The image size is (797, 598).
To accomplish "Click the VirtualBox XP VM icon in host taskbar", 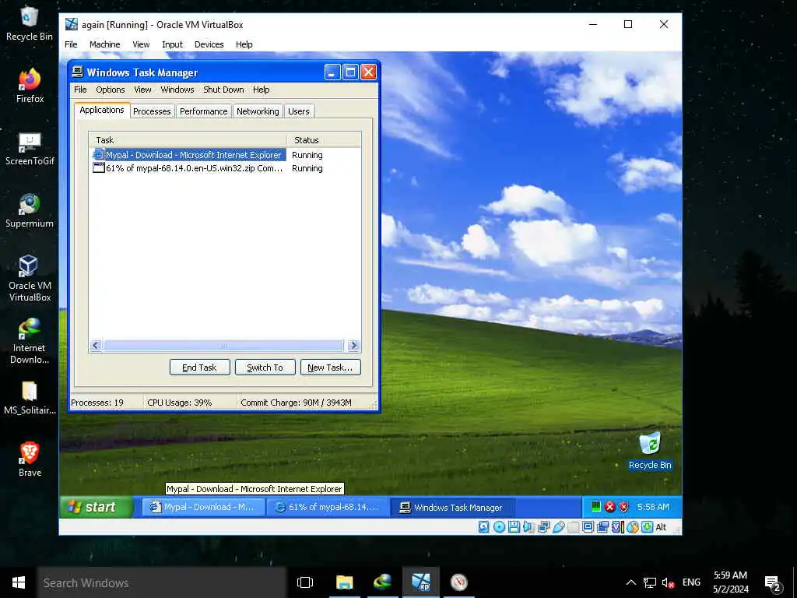I will [421, 582].
